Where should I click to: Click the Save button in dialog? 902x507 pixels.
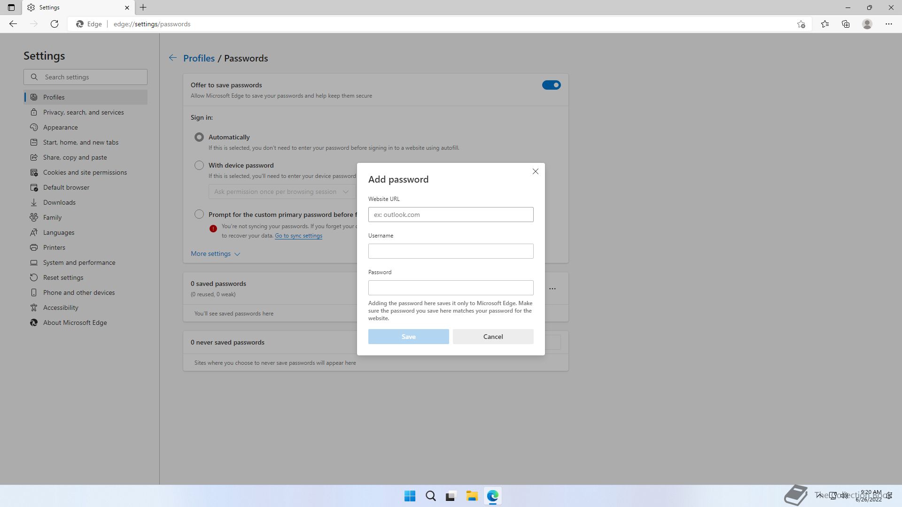coord(408,337)
